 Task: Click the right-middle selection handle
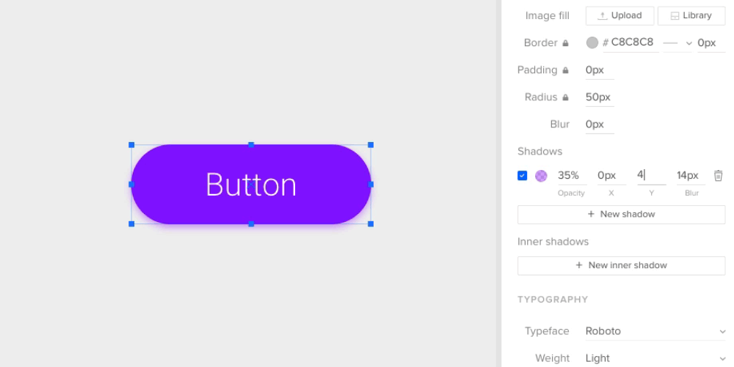(x=371, y=185)
